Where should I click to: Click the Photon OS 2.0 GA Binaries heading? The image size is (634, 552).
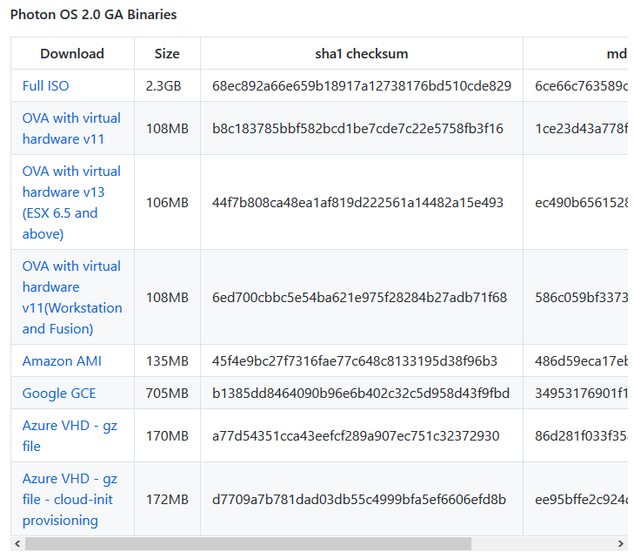point(93,15)
